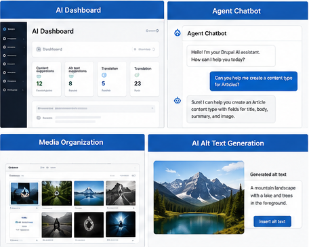Click the robot avatar next to assistant reply
This screenshot has height=247, width=309.
point(178,100)
